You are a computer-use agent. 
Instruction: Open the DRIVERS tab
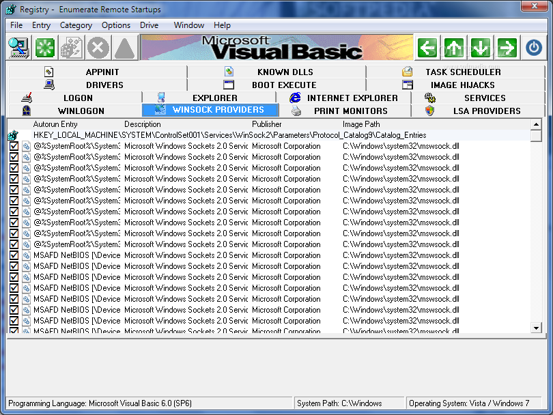98,85
